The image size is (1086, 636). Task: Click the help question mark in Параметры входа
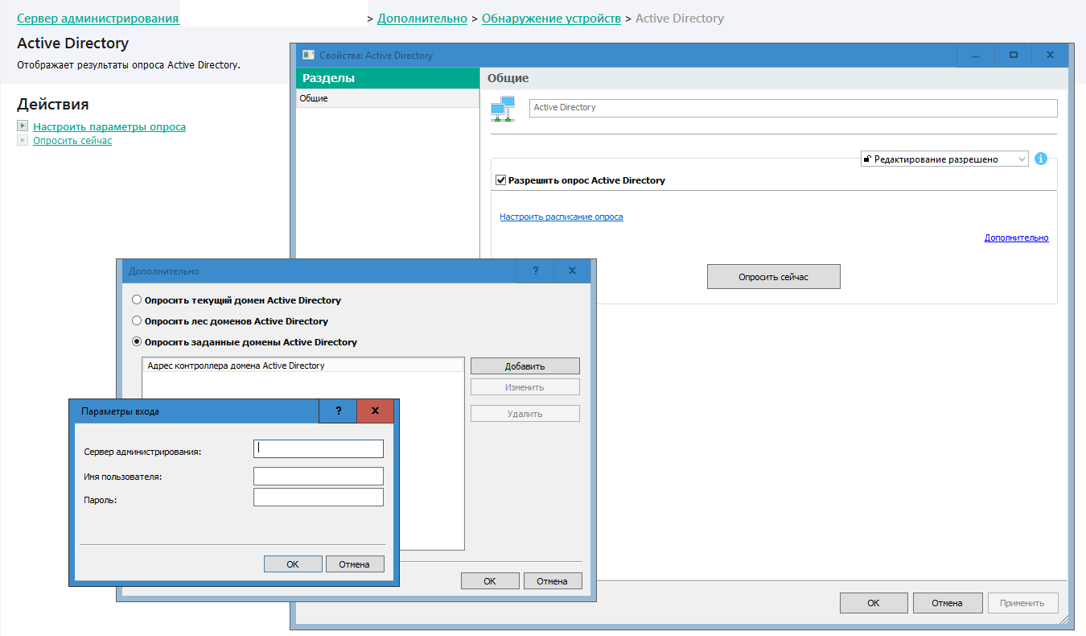pos(339,411)
